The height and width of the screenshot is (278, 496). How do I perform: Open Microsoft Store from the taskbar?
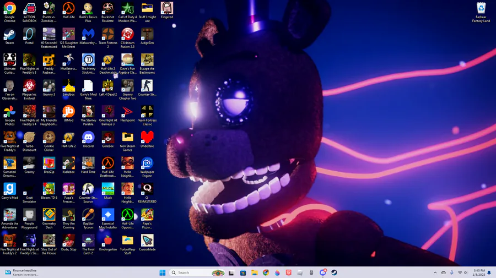243,272
